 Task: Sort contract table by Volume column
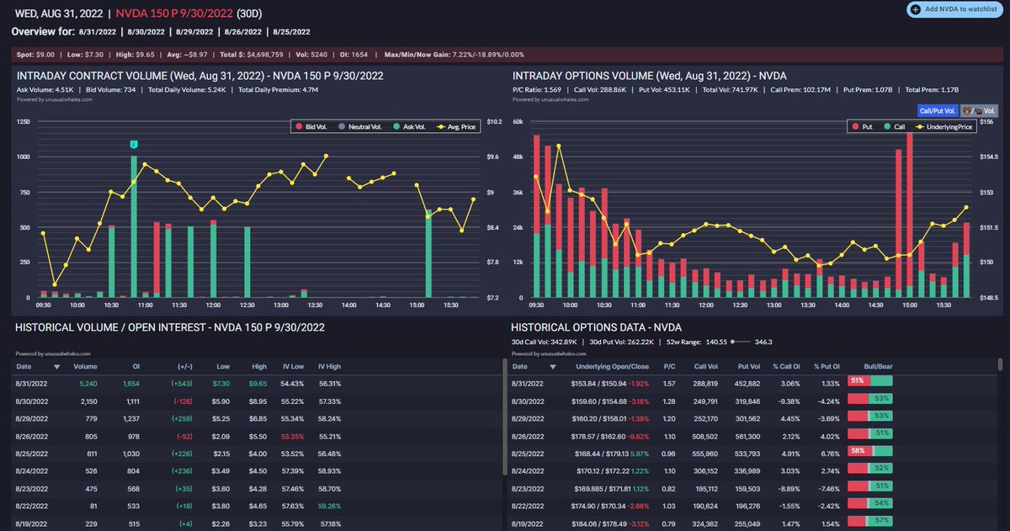(85, 367)
